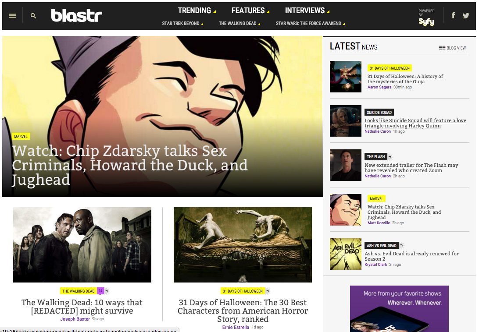Image resolution: width=479 pixels, height=332 pixels.
Task: Open the Facebook icon in header
Action: [x=454, y=15]
